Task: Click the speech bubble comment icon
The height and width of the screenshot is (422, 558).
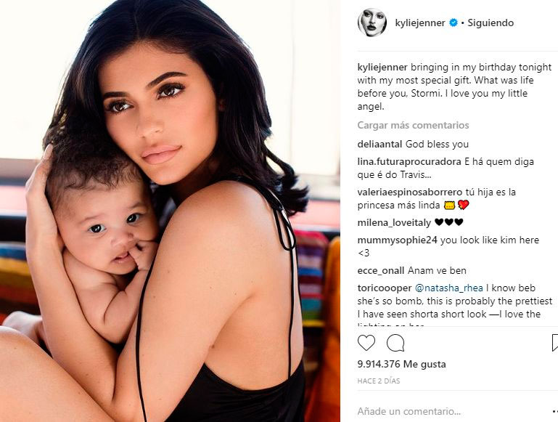Action: pos(395,344)
